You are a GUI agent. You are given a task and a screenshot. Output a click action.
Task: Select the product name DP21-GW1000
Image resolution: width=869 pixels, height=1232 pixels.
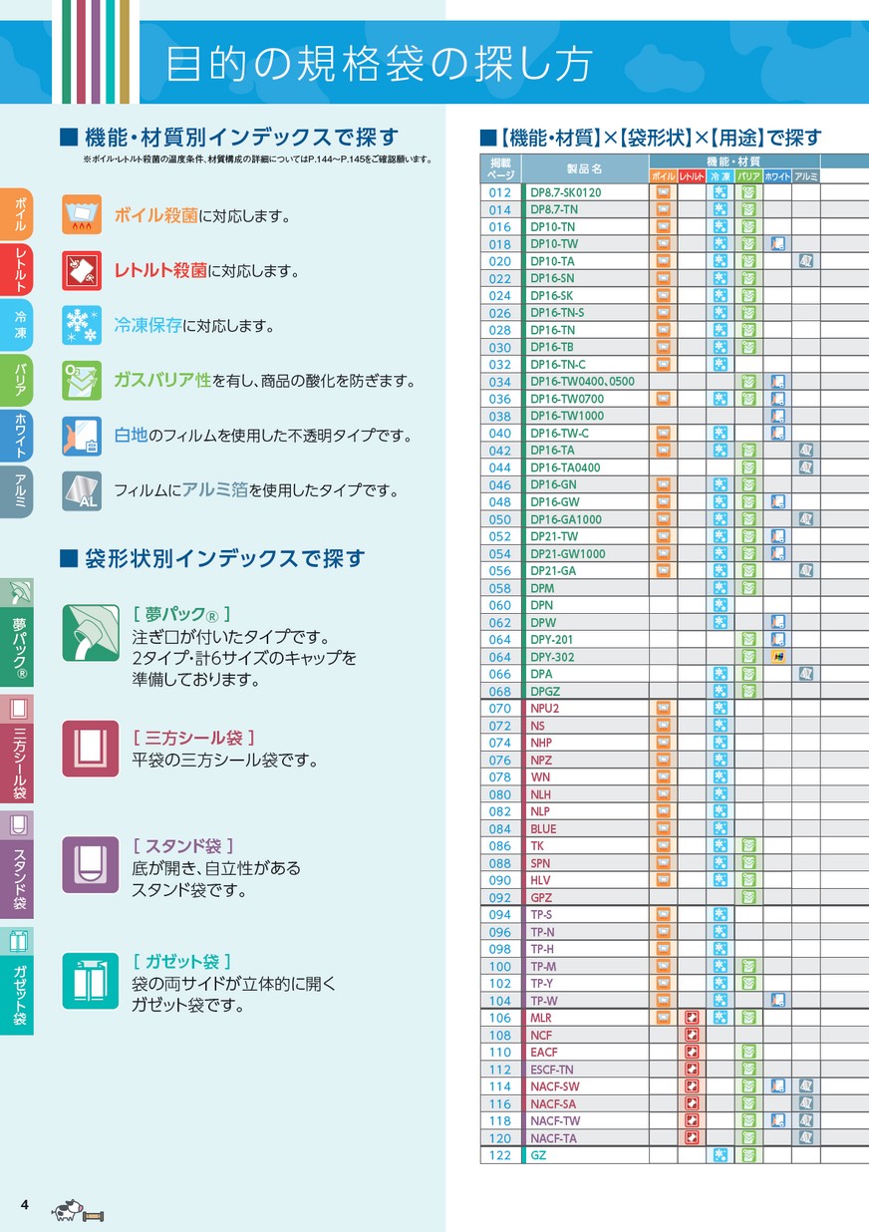click(567, 553)
